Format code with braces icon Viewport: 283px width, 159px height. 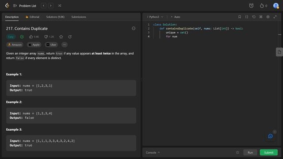(x=247, y=17)
